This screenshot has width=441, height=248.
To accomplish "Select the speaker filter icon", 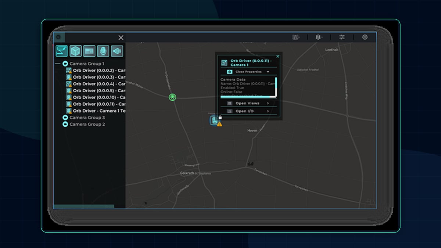I will click(x=117, y=51).
